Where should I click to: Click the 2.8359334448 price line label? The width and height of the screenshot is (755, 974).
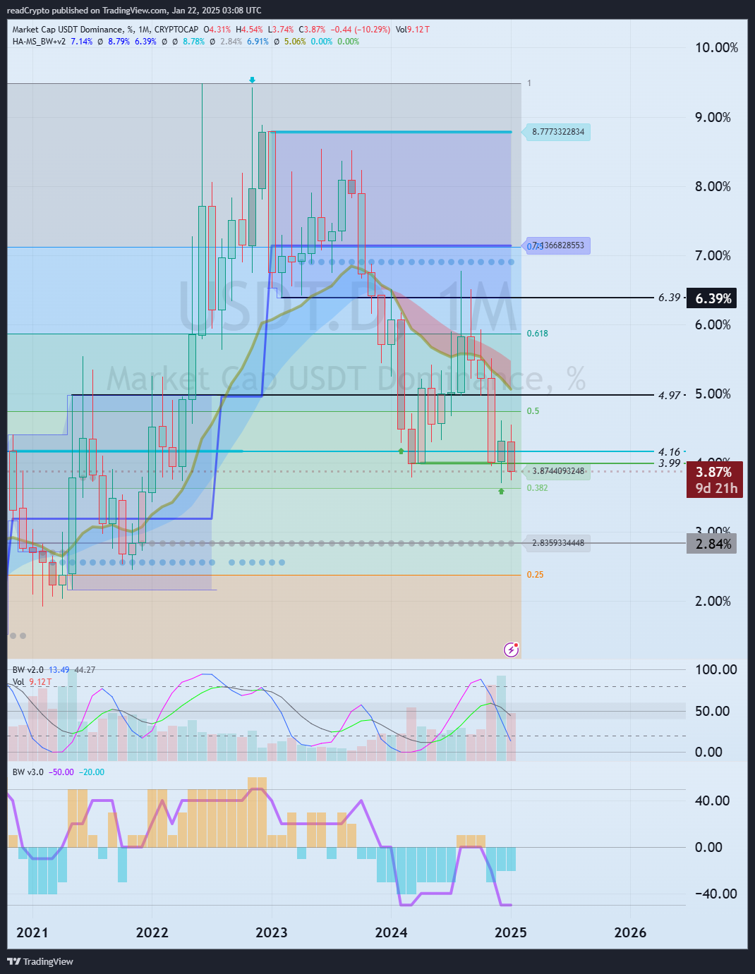558,543
